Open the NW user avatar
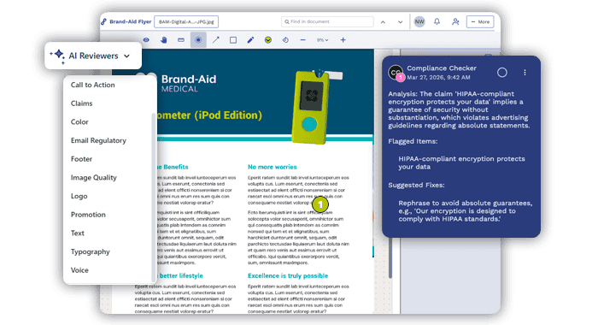The height and width of the screenshot is (325, 598). tap(419, 21)
